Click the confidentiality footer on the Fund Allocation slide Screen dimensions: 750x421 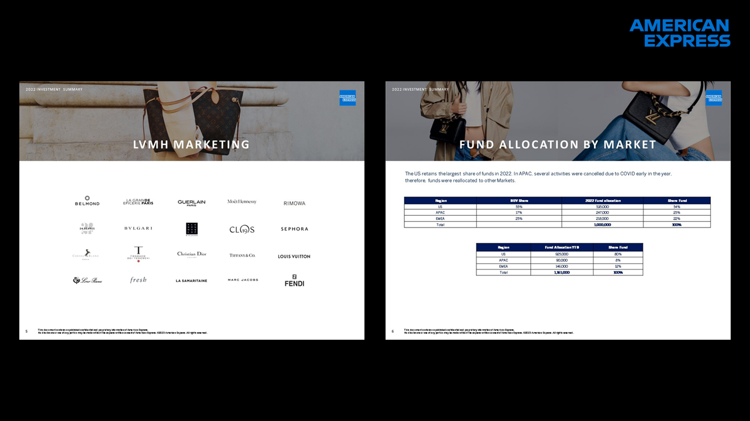pyautogui.click(x=489, y=332)
